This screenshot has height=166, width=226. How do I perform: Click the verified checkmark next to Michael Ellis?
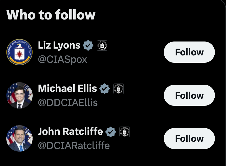pyautogui.click(x=105, y=89)
